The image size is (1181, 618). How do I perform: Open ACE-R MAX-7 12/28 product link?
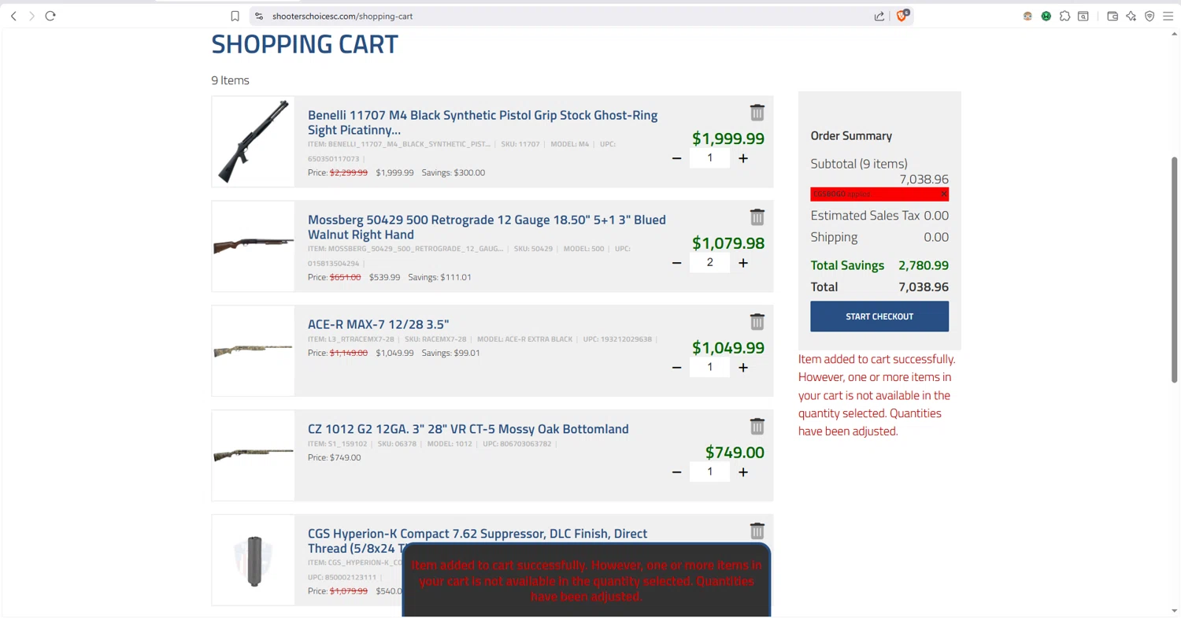click(378, 324)
